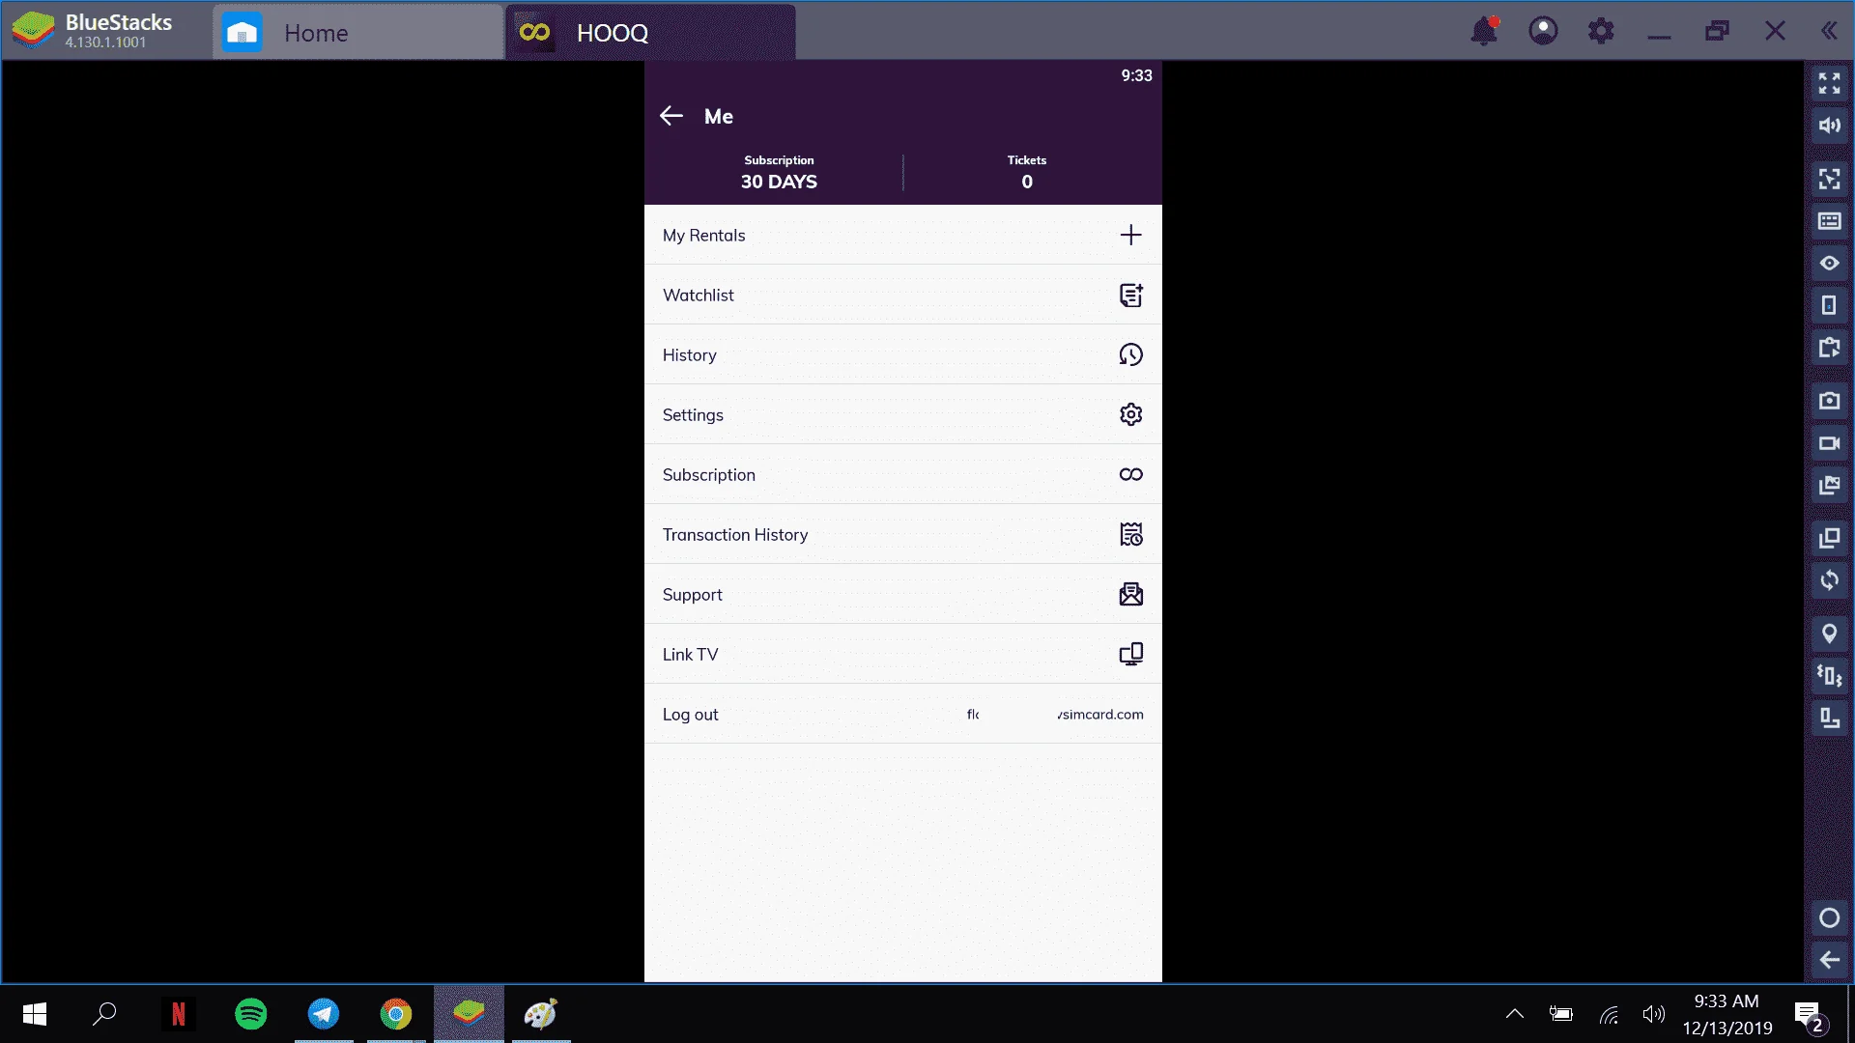Viewport: 1855px width, 1043px height.
Task: Open the battery status tray icon
Action: [1561, 1014]
